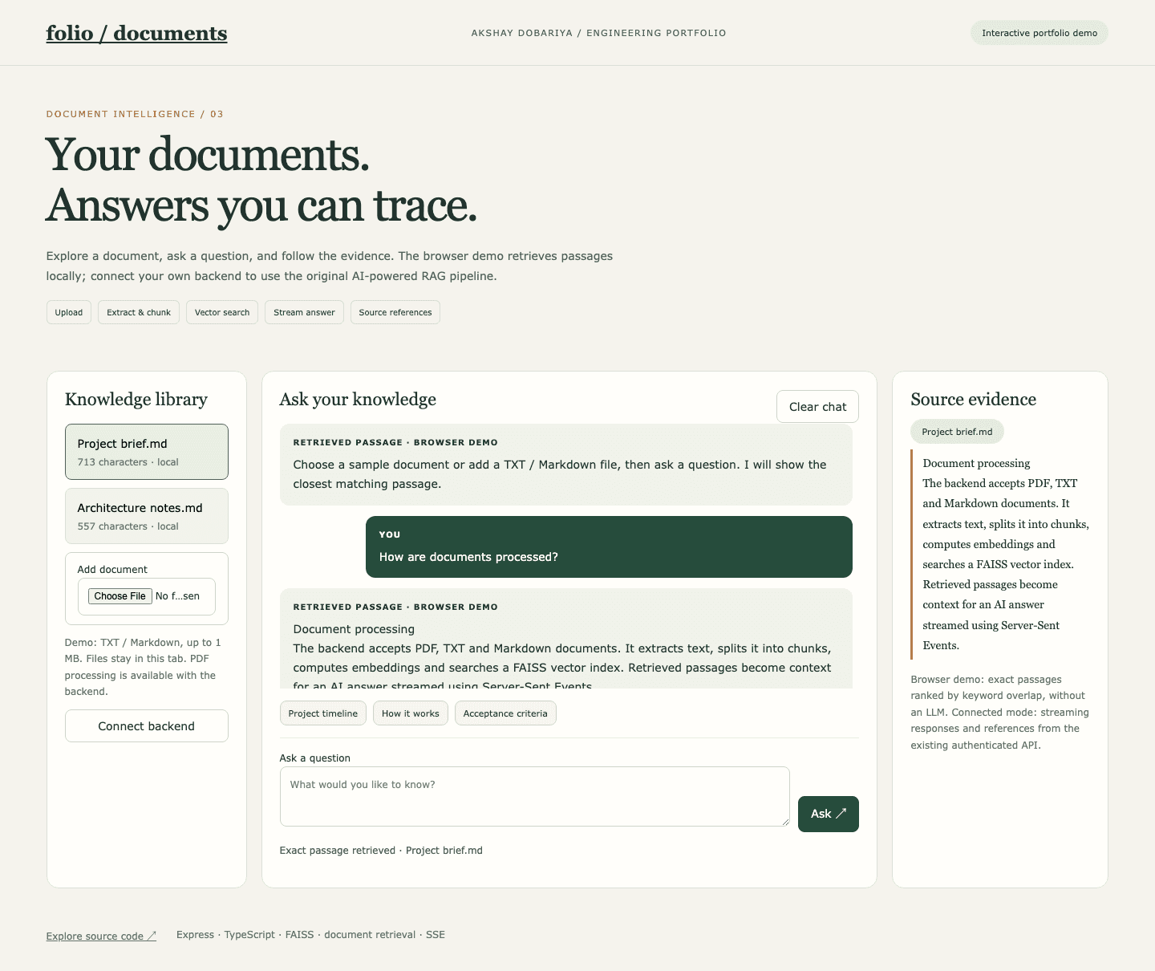
Task: Click the 'Add document' label
Action: pos(112,570)
